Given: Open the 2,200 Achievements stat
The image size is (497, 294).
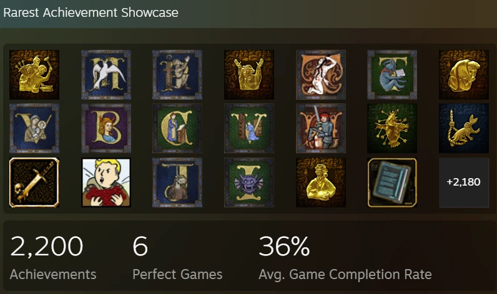Looking at the screenshot, I should point(53,258).
